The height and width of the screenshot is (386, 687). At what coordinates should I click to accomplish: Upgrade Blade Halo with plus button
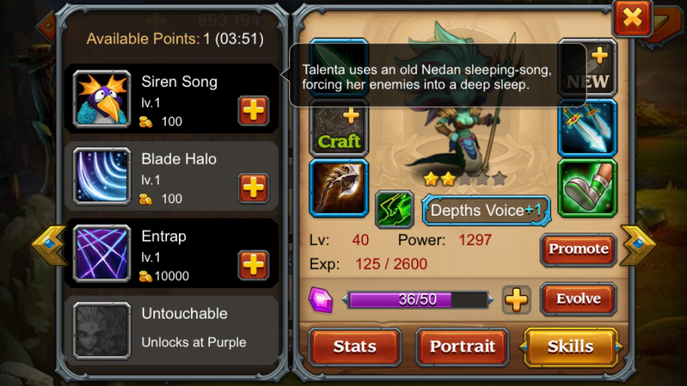tap(253, 188)
